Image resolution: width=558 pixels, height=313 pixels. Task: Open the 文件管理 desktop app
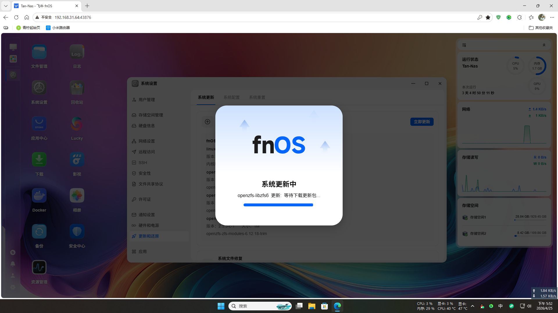(x=39, y=52)
